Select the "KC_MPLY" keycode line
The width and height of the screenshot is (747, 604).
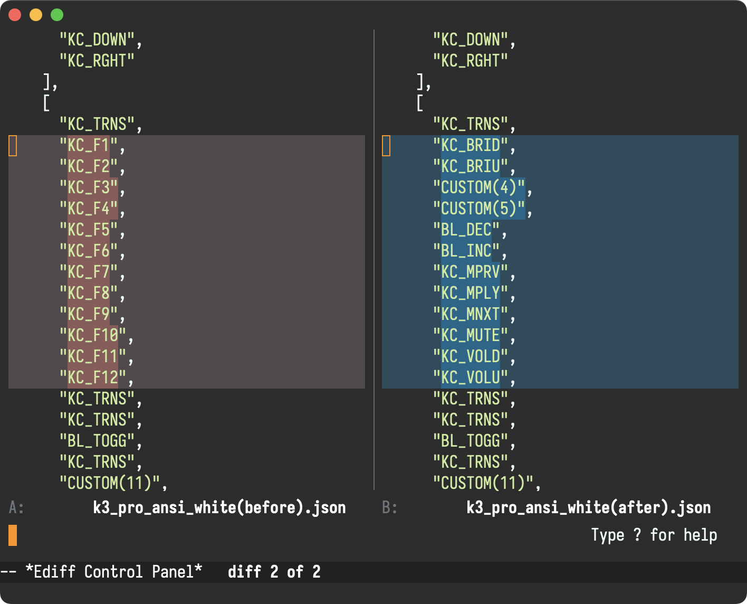(x=474, y=294)
